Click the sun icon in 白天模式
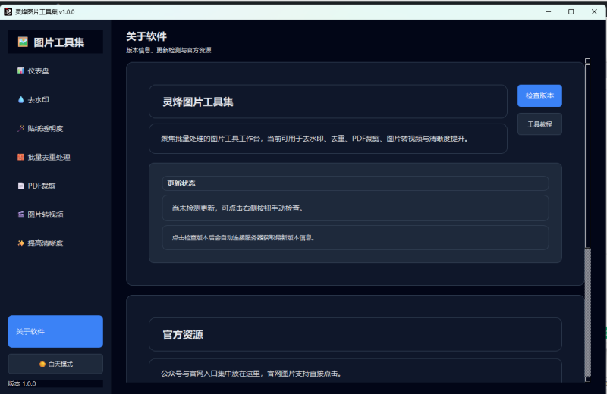Image resolution: width=607 pixels, height=394 pixels. [x=42, y=364]
